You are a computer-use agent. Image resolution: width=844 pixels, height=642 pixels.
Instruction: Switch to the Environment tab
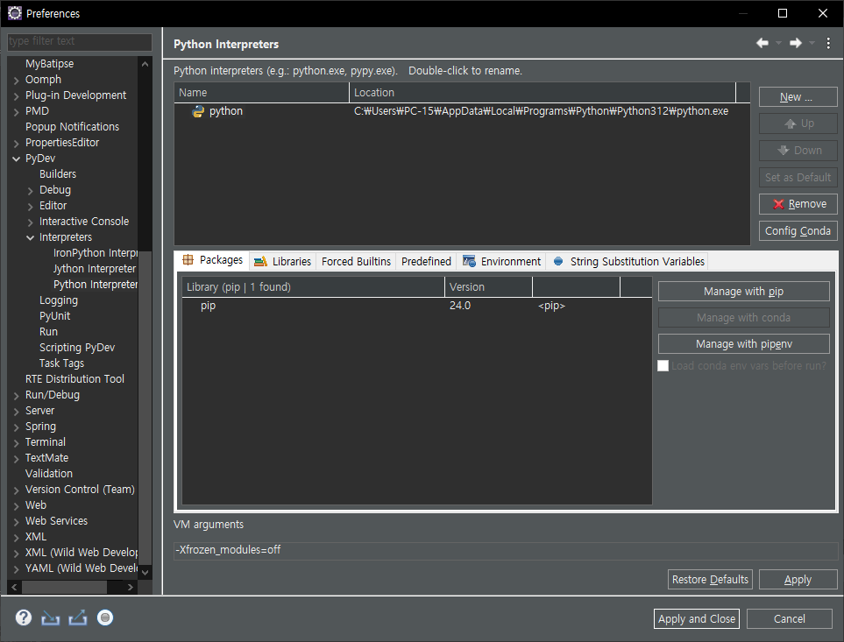coord(501,261)
